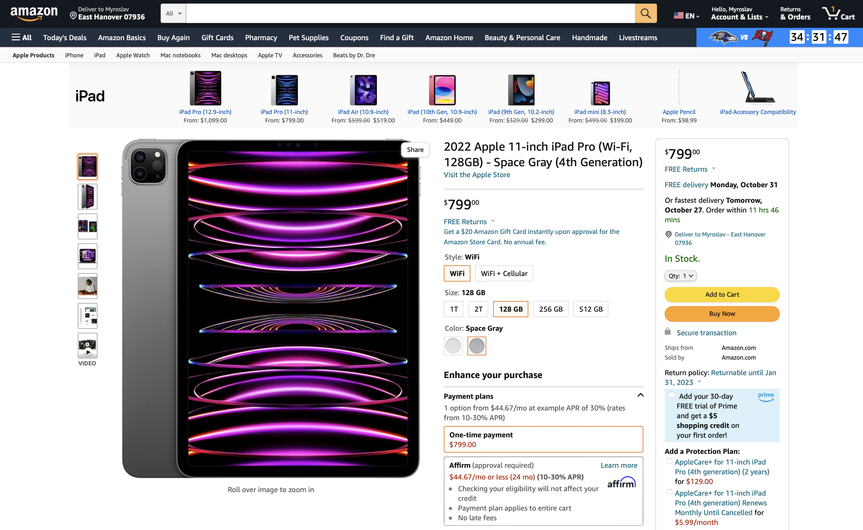Select the Silver color swatch

[453, 346]
